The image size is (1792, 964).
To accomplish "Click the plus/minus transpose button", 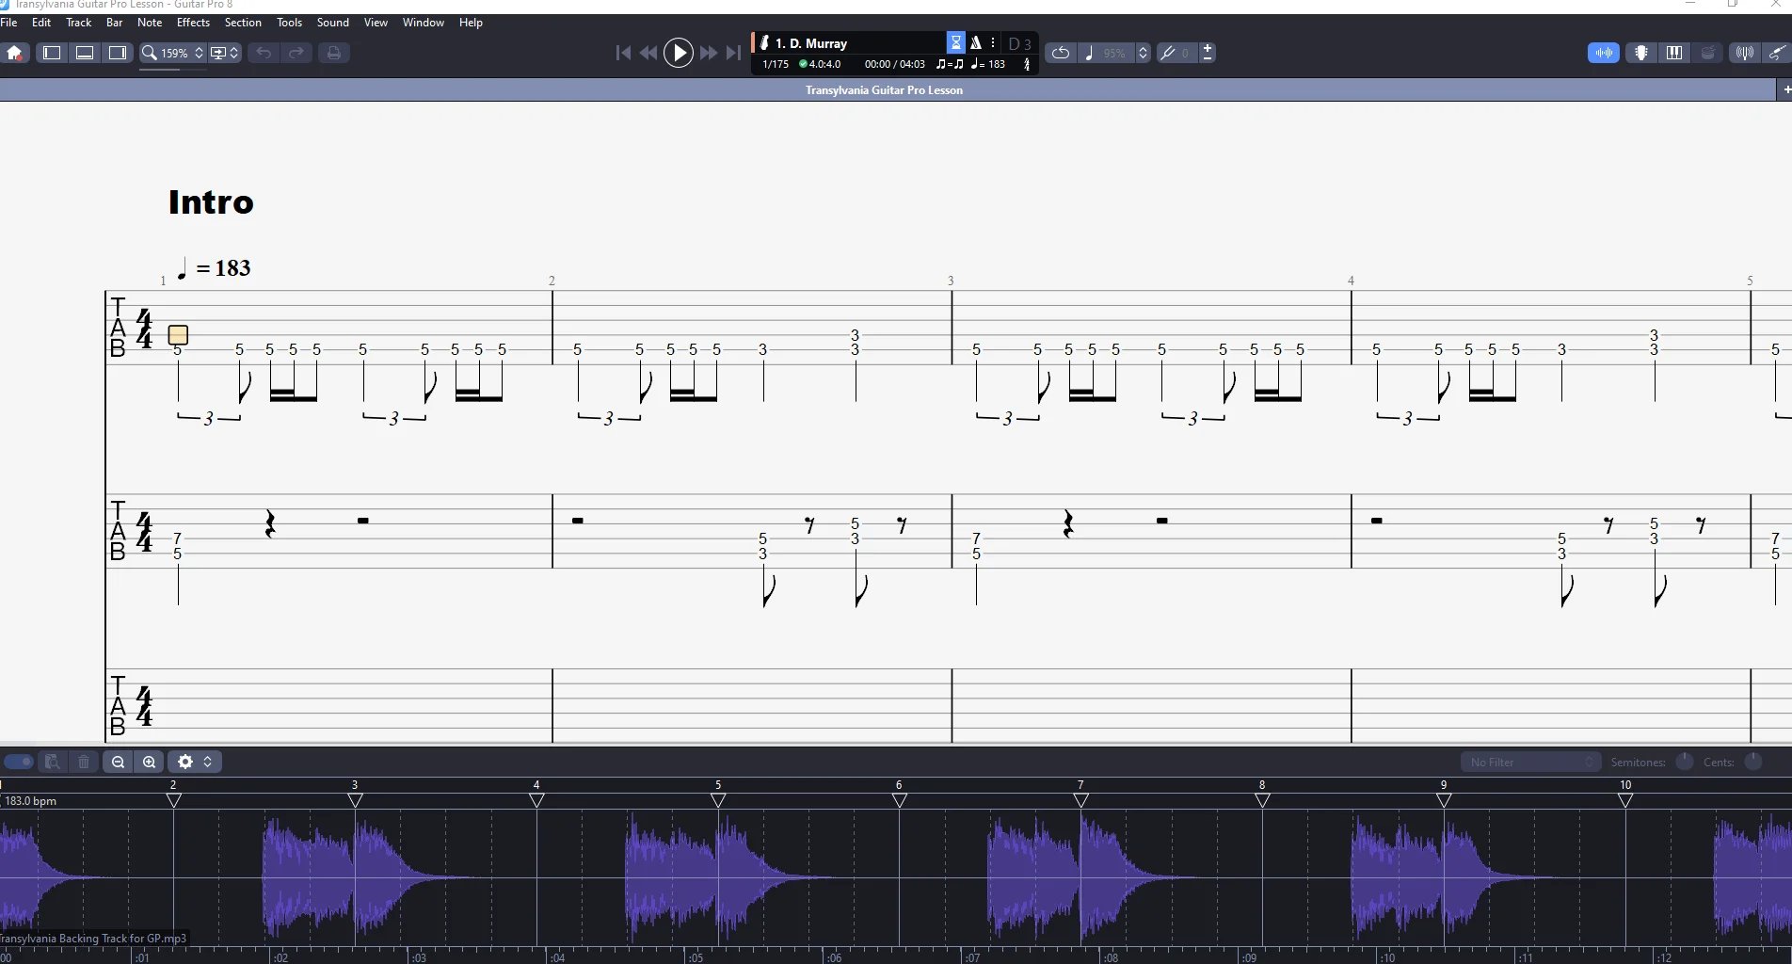I will tap(1208, 53).
